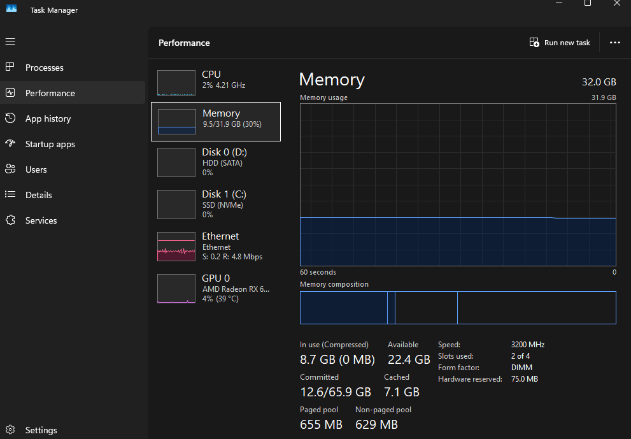The width and height of the screenshot is (631, 439).
Task: Click the Services puzzle icon
Action: [x=10, y=220]
